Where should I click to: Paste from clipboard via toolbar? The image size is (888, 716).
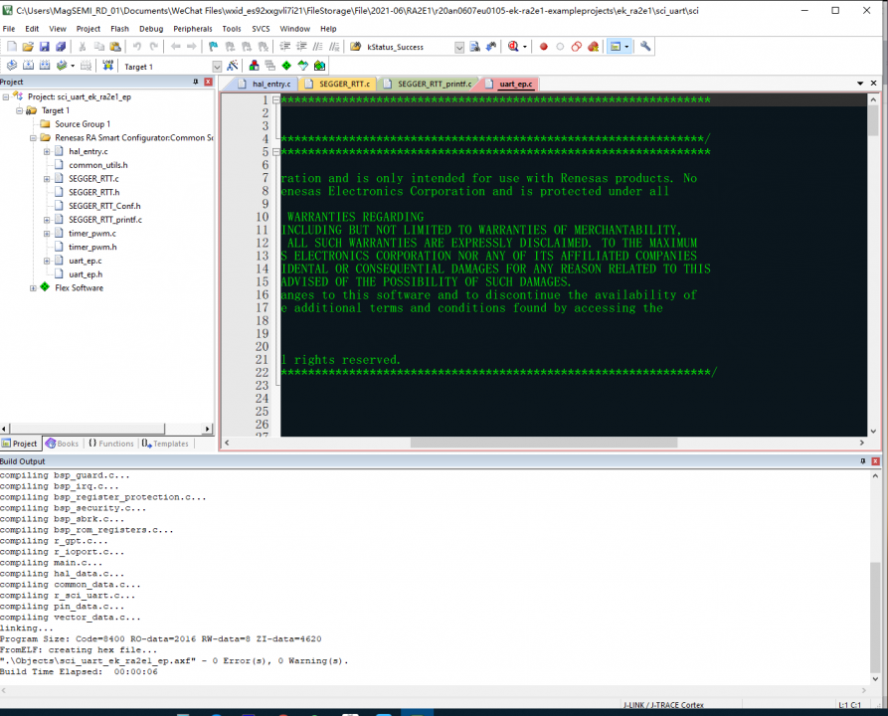(115, 47)
